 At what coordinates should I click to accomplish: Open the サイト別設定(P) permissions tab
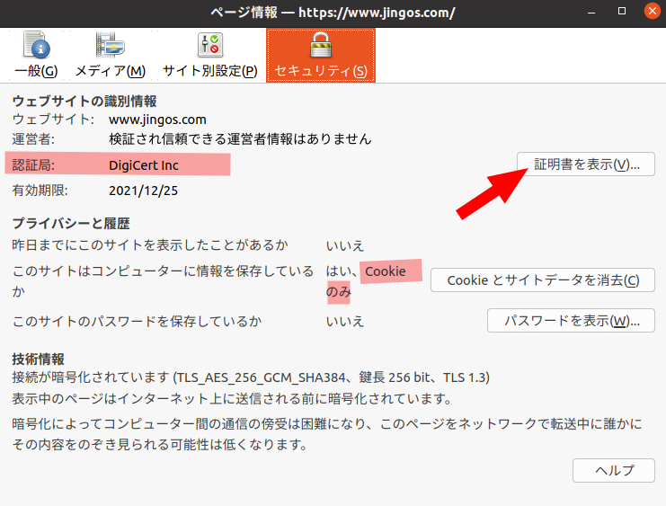click(x=209, y=55)
